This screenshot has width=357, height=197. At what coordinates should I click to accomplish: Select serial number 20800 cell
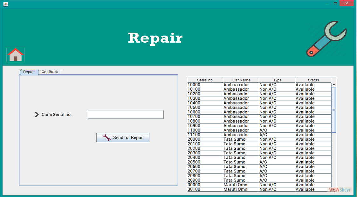[205, 176]
